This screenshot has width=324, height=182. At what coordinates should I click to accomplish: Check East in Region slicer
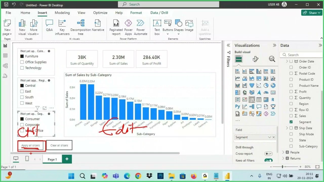[x=22, y=92]
